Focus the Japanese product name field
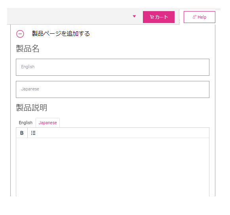 (x=112, y=89)
